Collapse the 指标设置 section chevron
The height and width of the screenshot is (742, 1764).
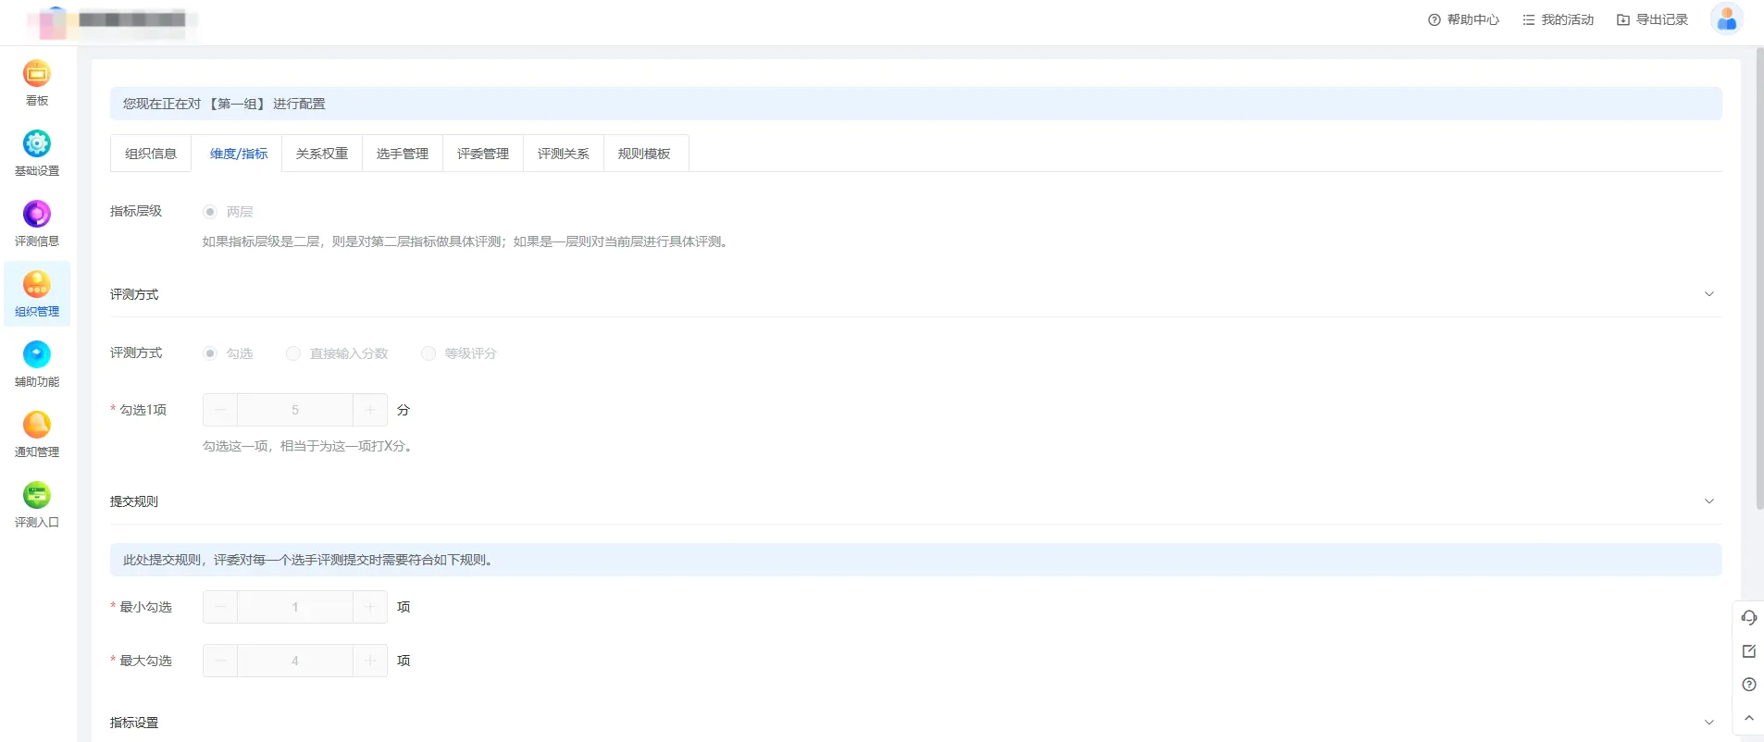pyautogui.click(x=1708, y=723)
